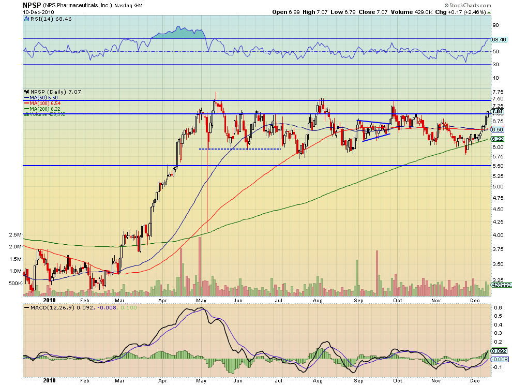Image resolution: width=512 pixels, height=385 pixels.
Task: Click the green up-arrow beside the Chg value
Action: 489,12
